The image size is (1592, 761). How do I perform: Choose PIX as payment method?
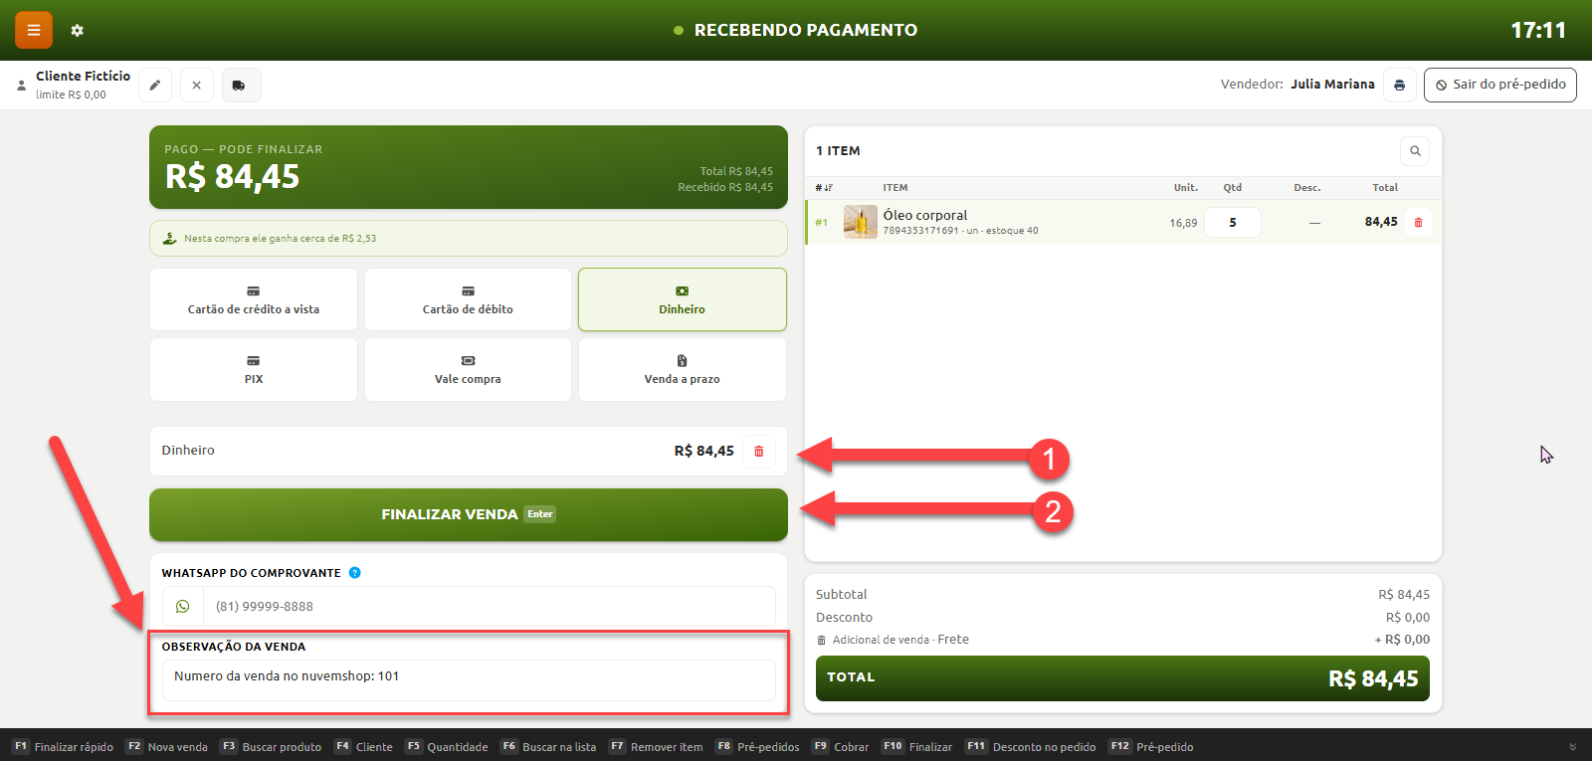click(x=254, y=370)
